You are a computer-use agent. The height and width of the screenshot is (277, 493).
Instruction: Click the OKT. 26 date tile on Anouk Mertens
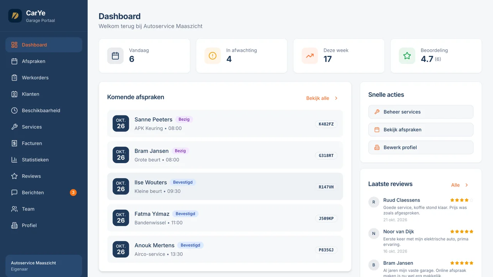click(x=121, y=249)
